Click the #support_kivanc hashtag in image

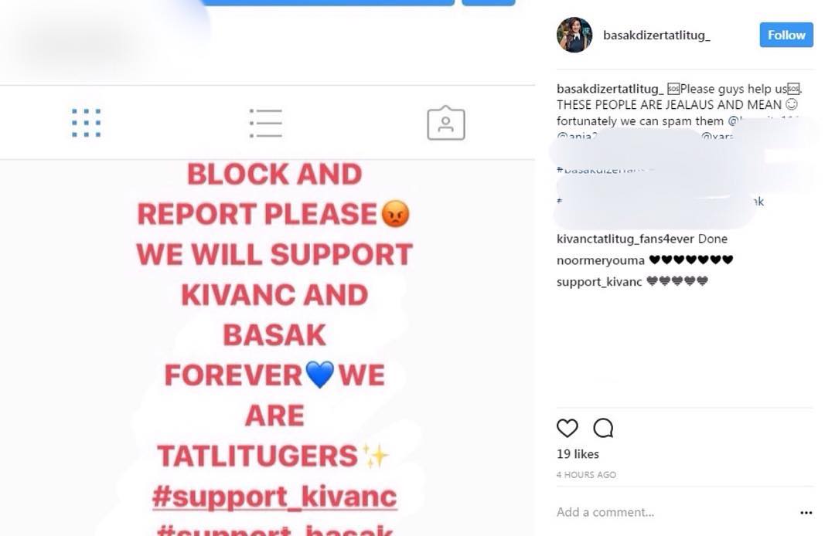(x=274, y=497)
